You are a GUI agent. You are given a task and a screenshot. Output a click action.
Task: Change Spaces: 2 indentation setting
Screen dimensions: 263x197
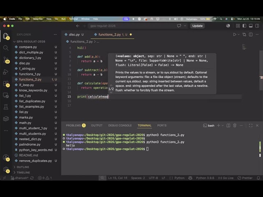pos(138,178)
